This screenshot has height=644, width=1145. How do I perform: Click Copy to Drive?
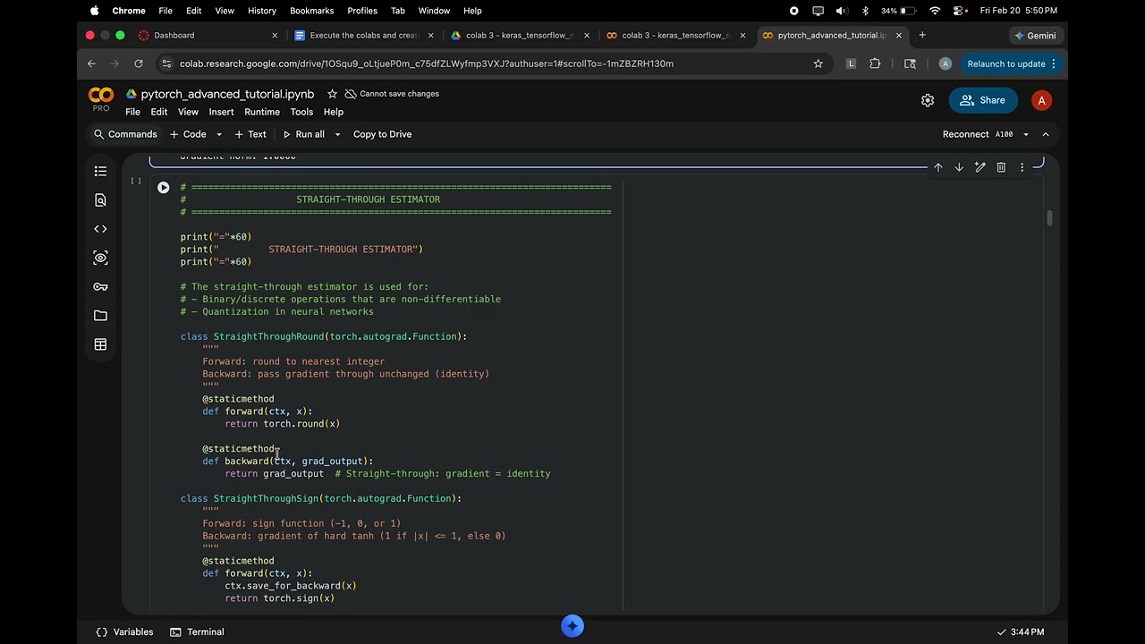point(382,134)
